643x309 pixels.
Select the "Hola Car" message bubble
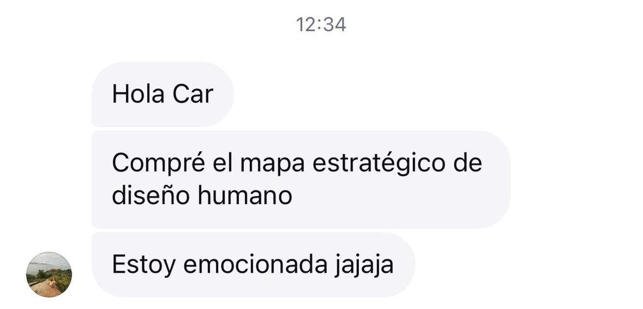(163, 94)
